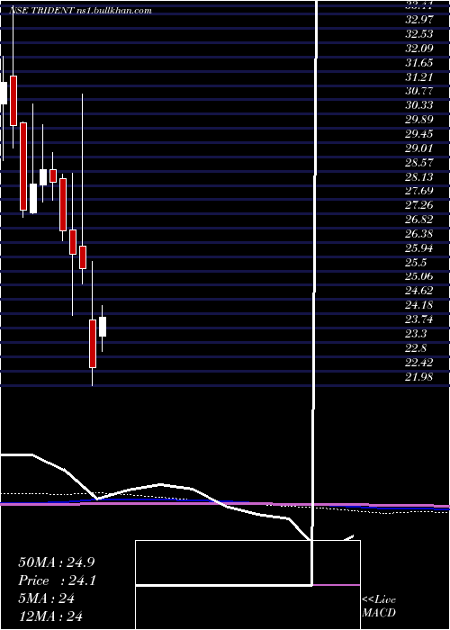450x630 pixels.
Task: Click the 24.62 price axis label
Action: point(418,291)
